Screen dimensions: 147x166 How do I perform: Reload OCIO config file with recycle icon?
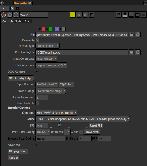[x=138, y=52]
